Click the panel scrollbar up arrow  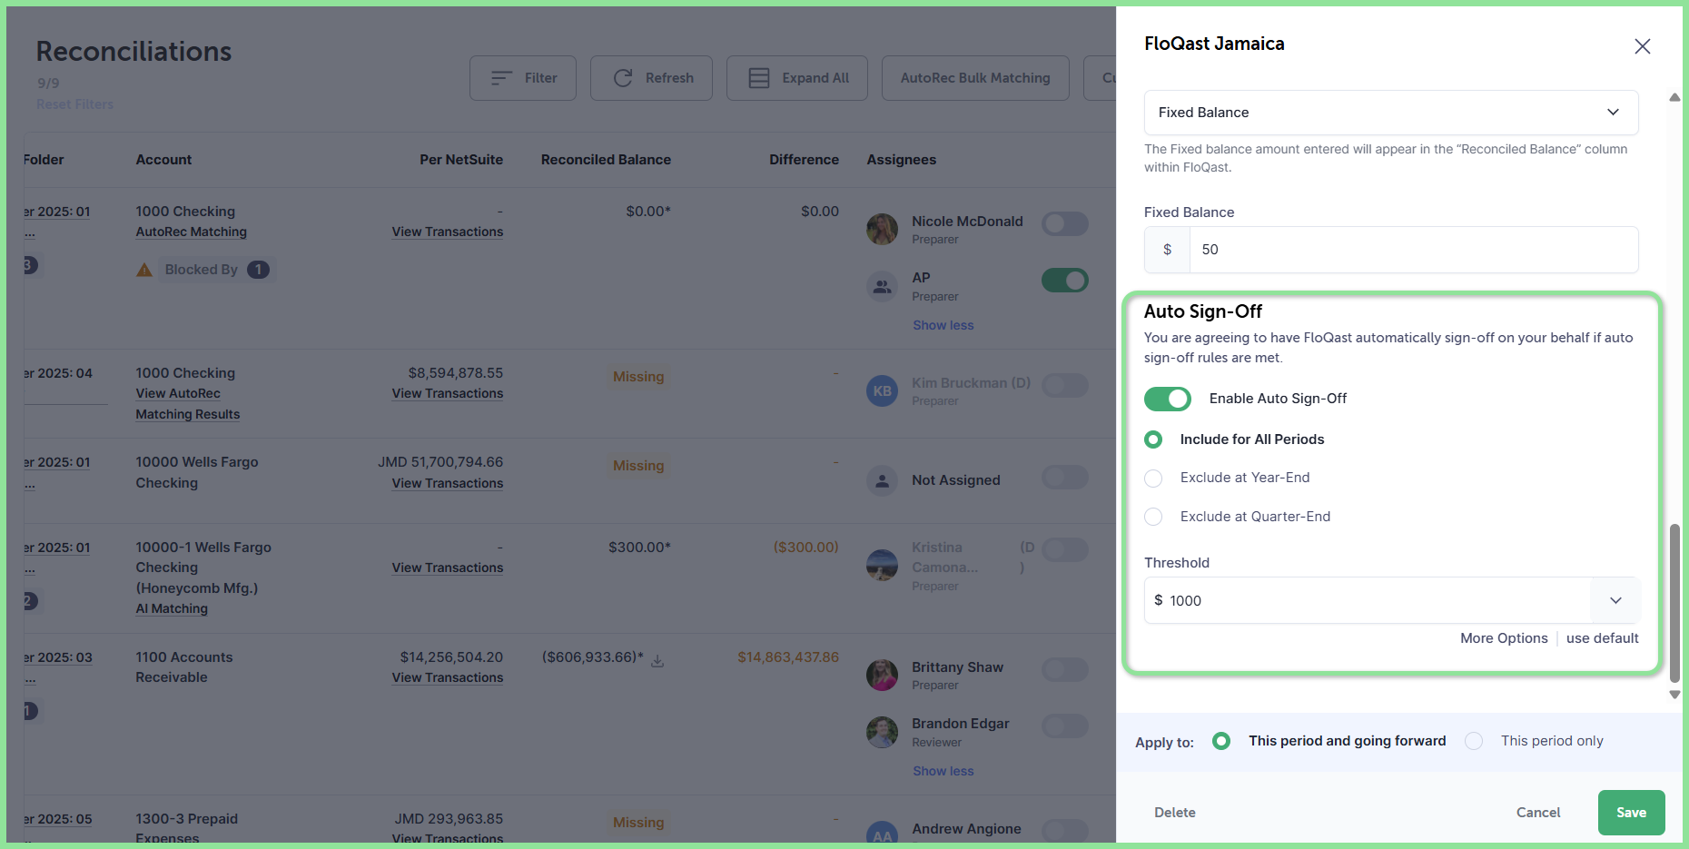pos(1674,97)
